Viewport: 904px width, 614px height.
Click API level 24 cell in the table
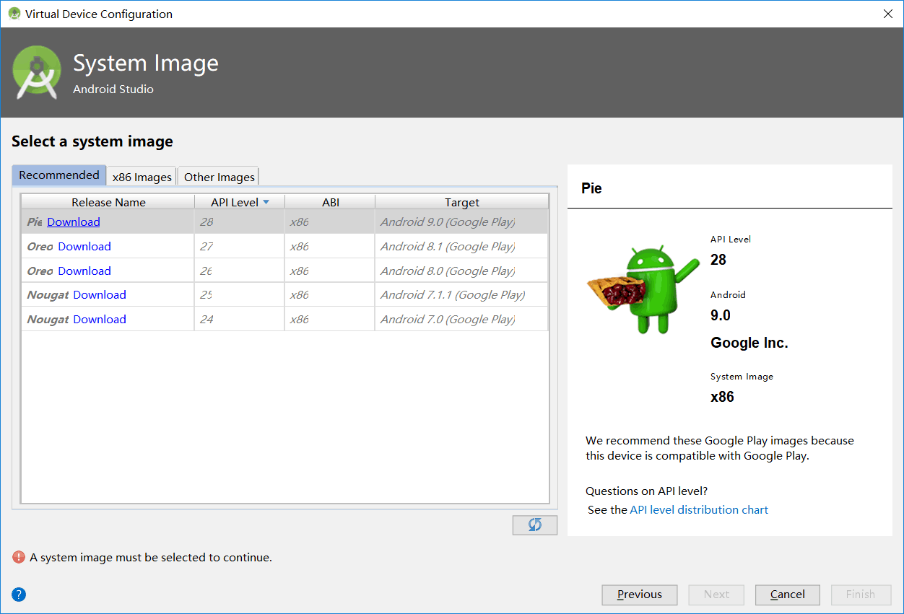point(240,319)
